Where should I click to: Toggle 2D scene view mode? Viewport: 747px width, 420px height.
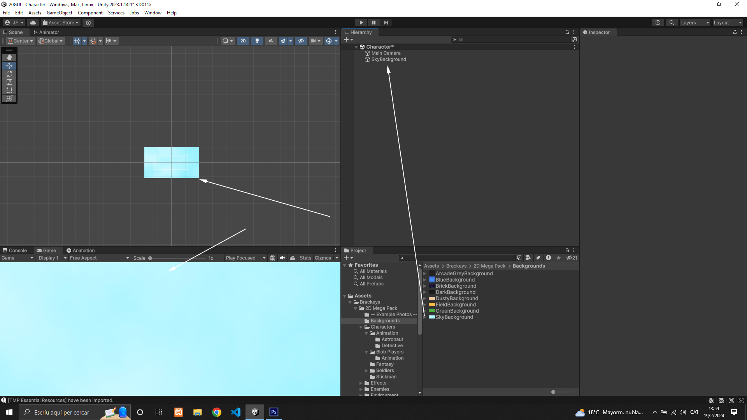pyautogui.click(x=243, y=41)
